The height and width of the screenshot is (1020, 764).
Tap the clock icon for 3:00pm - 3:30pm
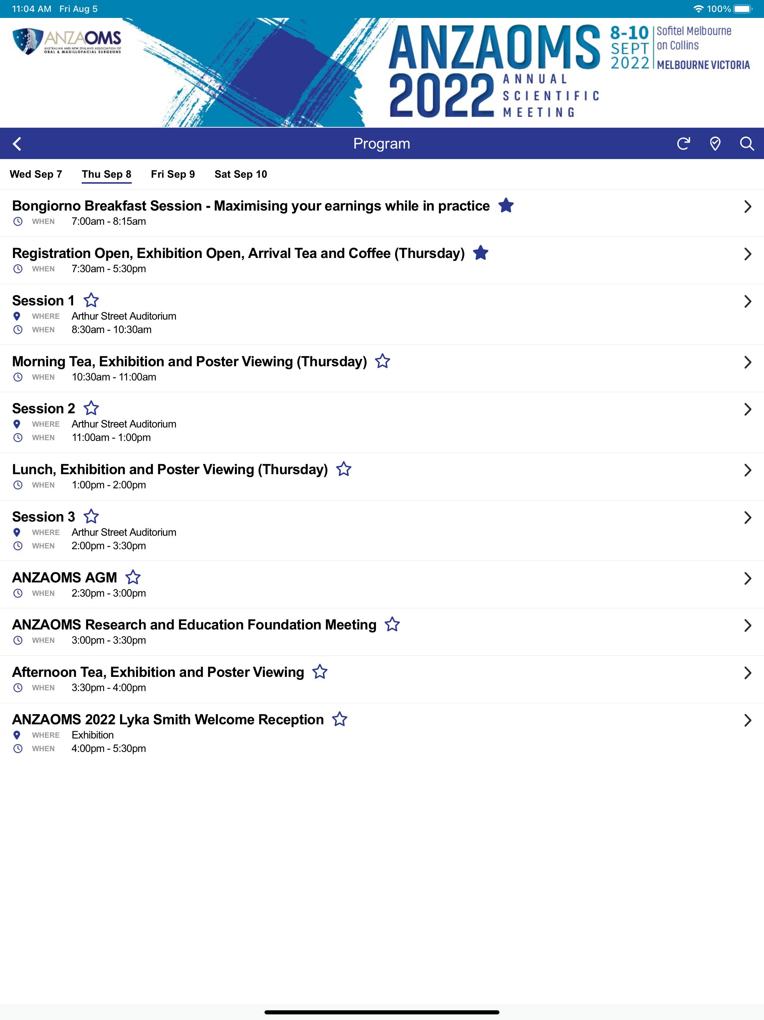coord(18,641)
